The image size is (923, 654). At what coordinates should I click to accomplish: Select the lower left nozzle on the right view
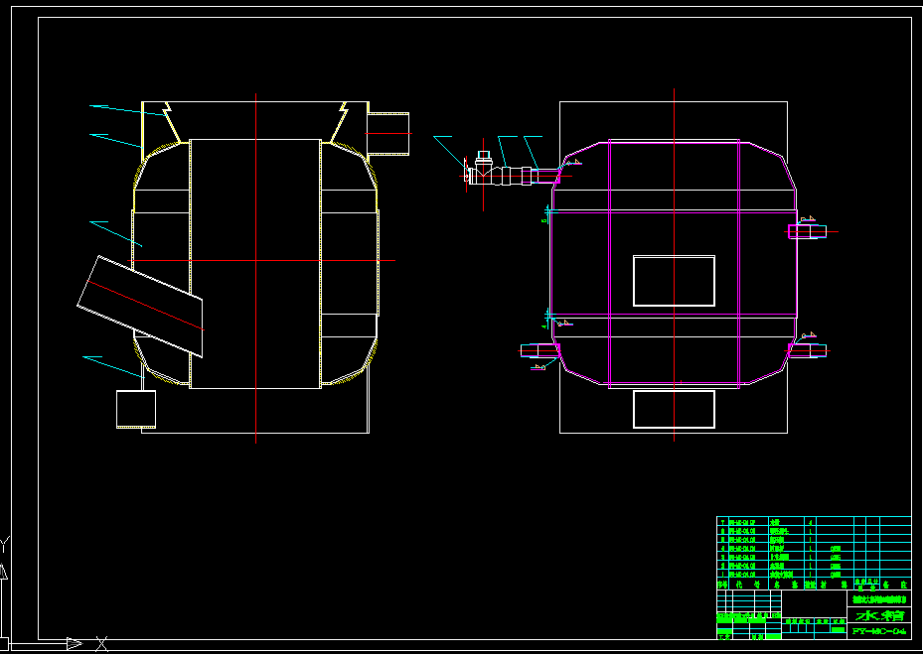point(539,351)
